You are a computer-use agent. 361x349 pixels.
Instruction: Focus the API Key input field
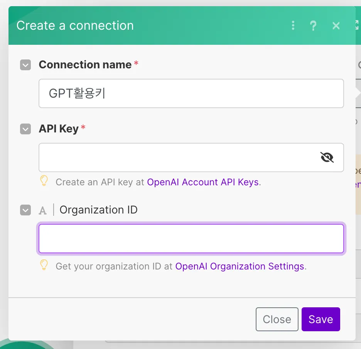(x=177, y=158)
